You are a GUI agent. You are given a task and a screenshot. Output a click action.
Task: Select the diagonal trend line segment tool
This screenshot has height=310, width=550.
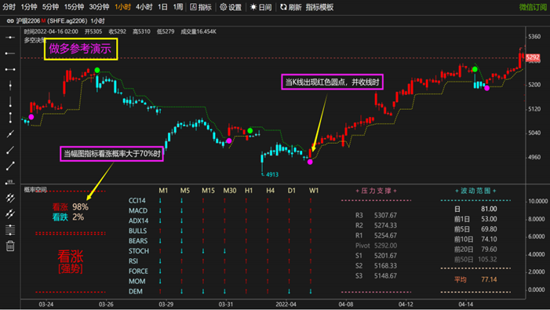click(10, 166)
